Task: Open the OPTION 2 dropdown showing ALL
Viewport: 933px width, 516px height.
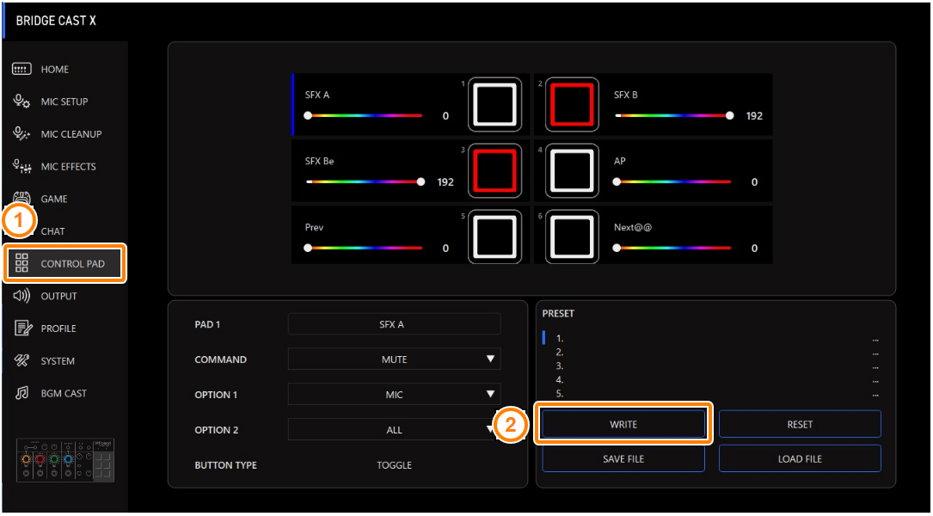Action: 394,430
